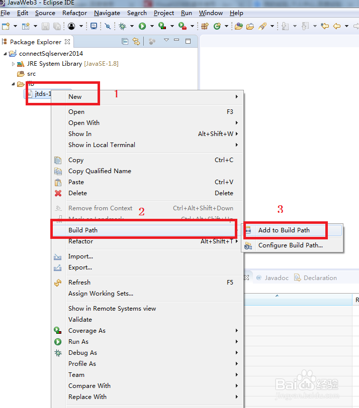Choose Assign Working Sets...

[x=147, y=294]
